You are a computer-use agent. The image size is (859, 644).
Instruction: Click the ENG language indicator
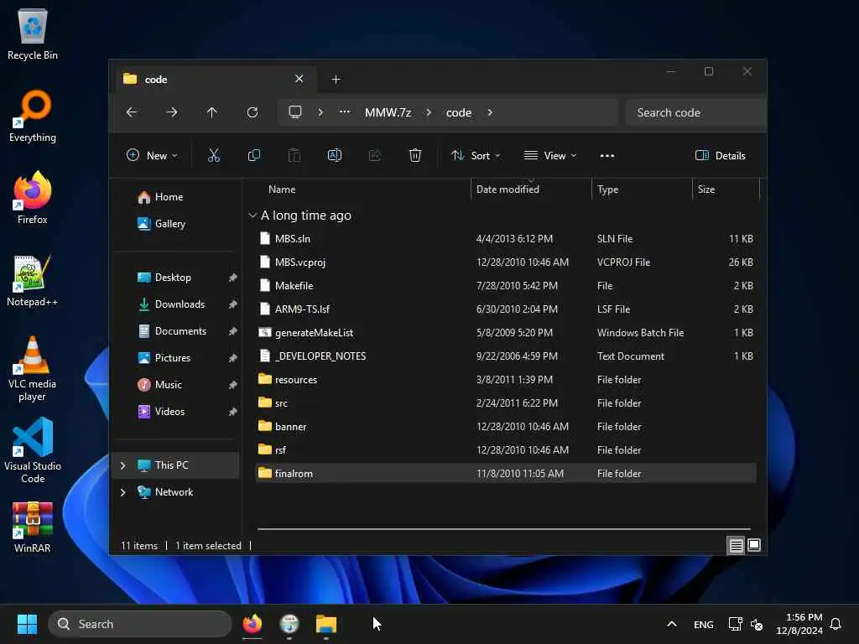704,624
